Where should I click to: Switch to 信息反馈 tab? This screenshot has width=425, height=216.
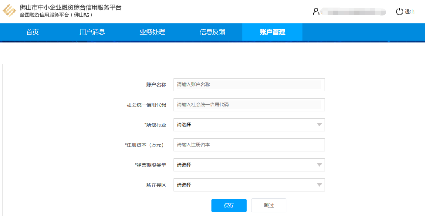pos(212,32)
